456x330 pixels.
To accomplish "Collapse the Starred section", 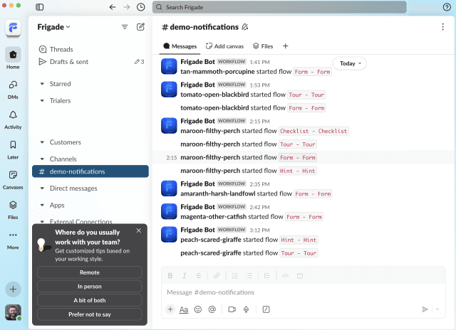I will pos(42,84).
